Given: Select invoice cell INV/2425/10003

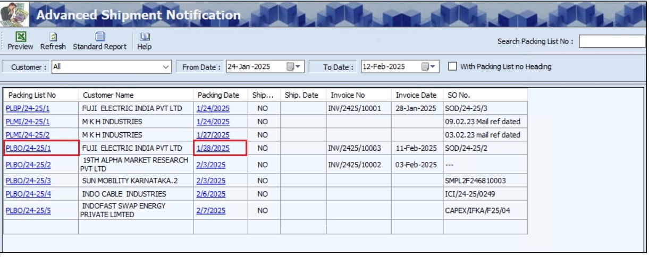Looking at the screenshot, I should point(359,148).
